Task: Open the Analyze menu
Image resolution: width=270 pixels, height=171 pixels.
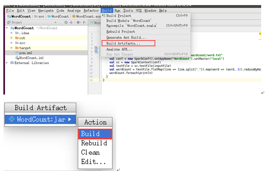Action: 74,11
